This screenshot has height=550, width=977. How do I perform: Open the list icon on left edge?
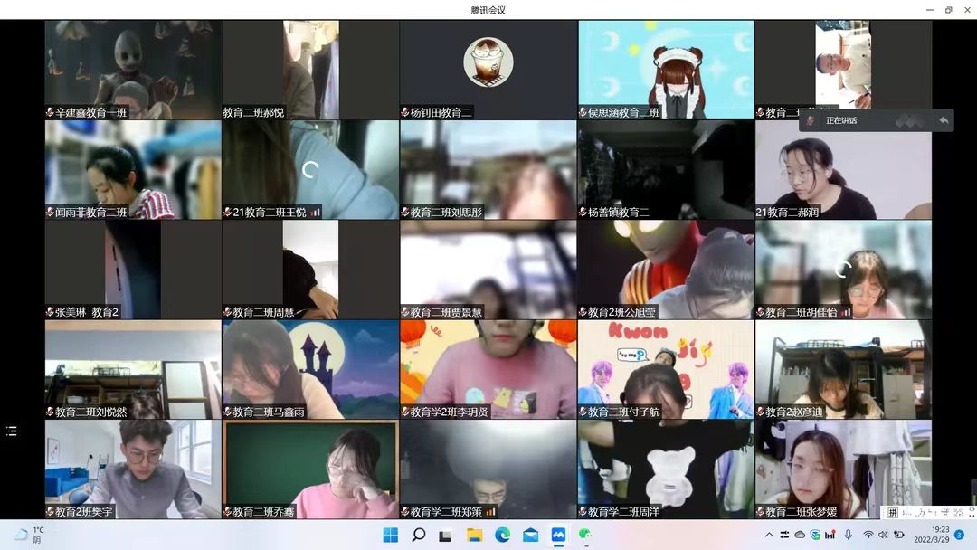(x=12, y=431)
